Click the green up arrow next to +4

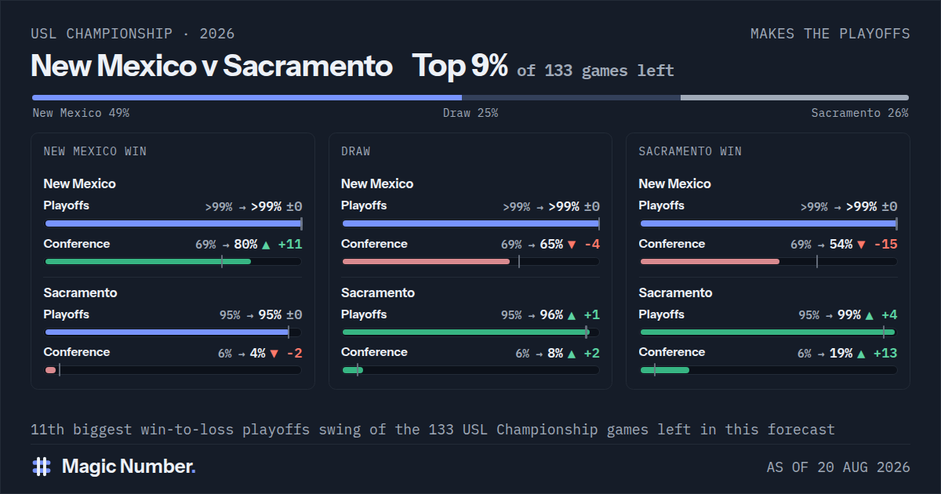869,315
